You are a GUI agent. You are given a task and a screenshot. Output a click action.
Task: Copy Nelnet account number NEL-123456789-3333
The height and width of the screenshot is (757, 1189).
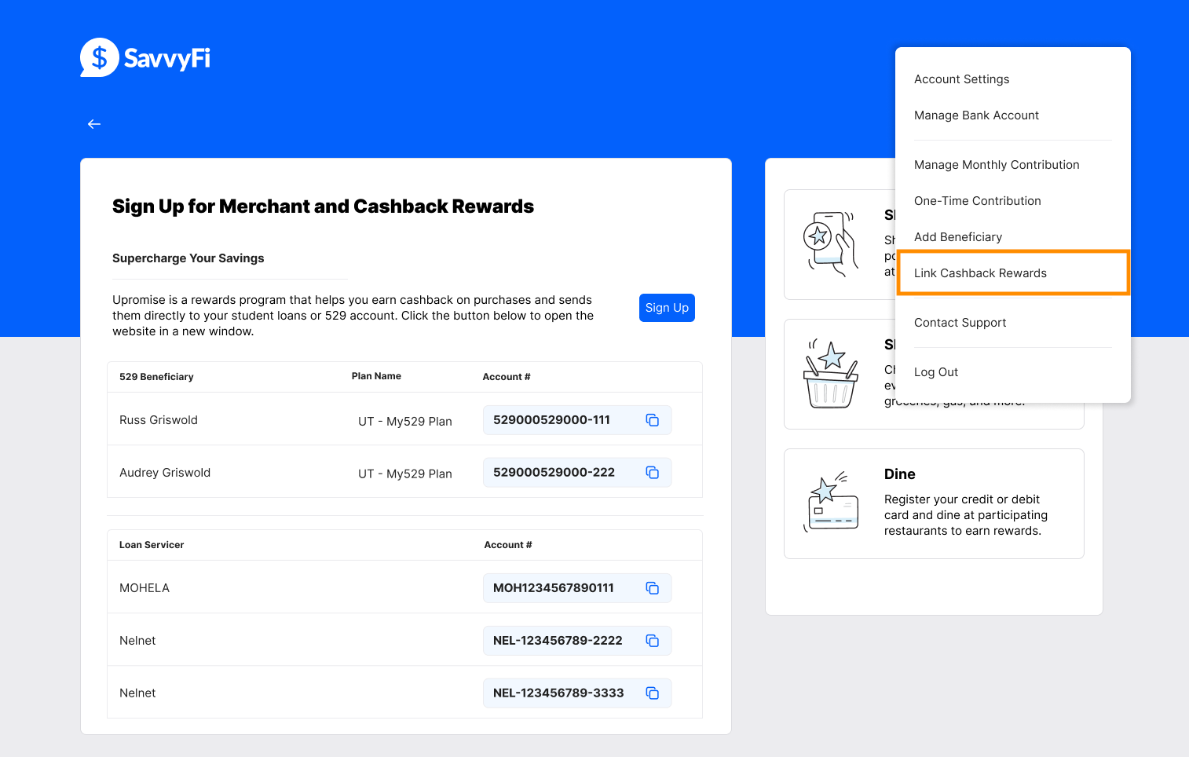pyautogui.click(x=652, y=693)
